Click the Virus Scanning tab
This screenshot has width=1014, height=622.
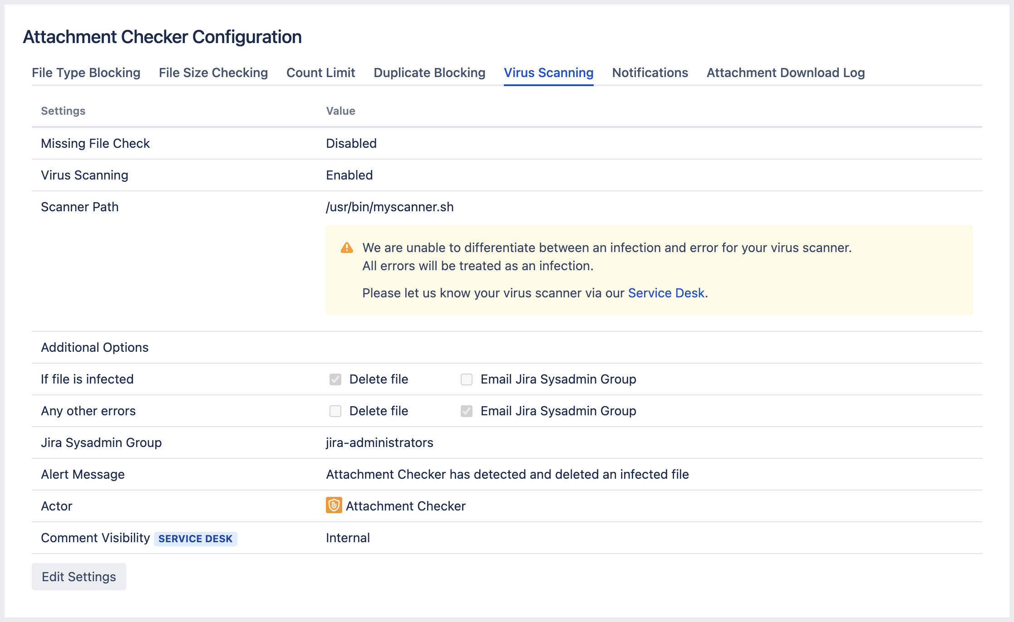click(x=548, y=73)
